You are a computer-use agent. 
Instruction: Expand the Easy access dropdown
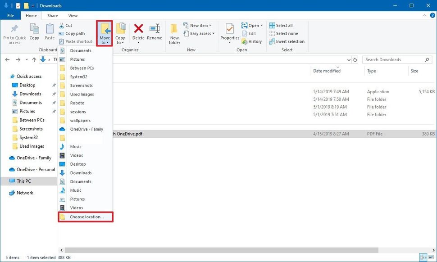[x=200, y=33]
